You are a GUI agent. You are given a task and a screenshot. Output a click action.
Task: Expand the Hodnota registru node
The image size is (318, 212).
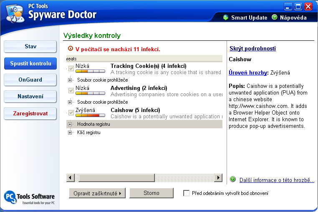(x=70, y=124)
